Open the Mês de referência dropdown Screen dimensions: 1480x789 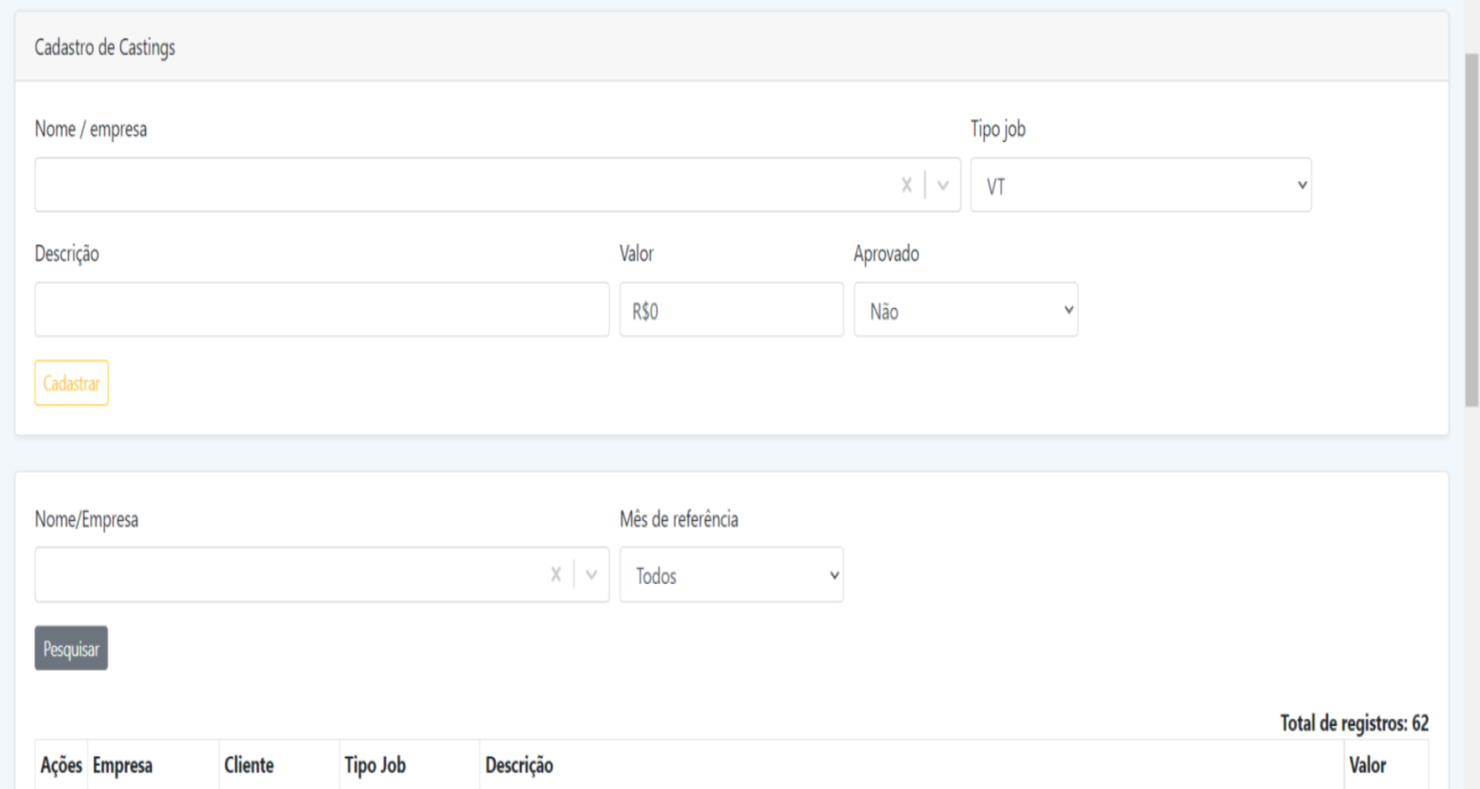(731, 575)
